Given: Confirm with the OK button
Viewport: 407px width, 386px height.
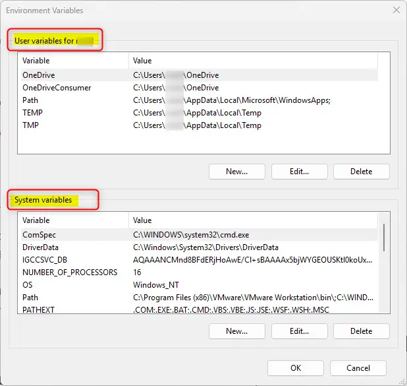Looking at the screenshot, I should pos(296,368).
